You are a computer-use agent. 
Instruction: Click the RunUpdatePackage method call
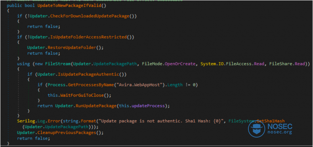click(96, 106)
